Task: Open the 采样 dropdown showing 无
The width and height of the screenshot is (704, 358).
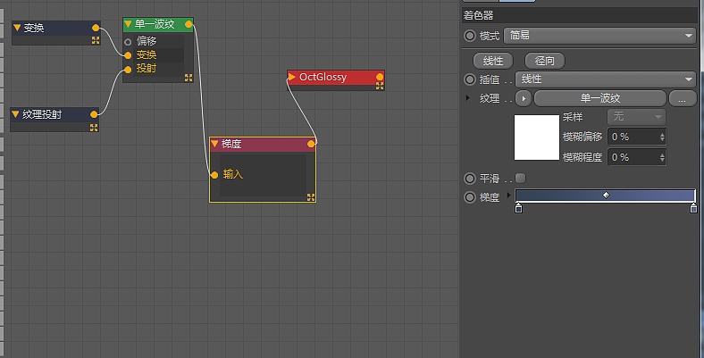Action: point(637,117)
